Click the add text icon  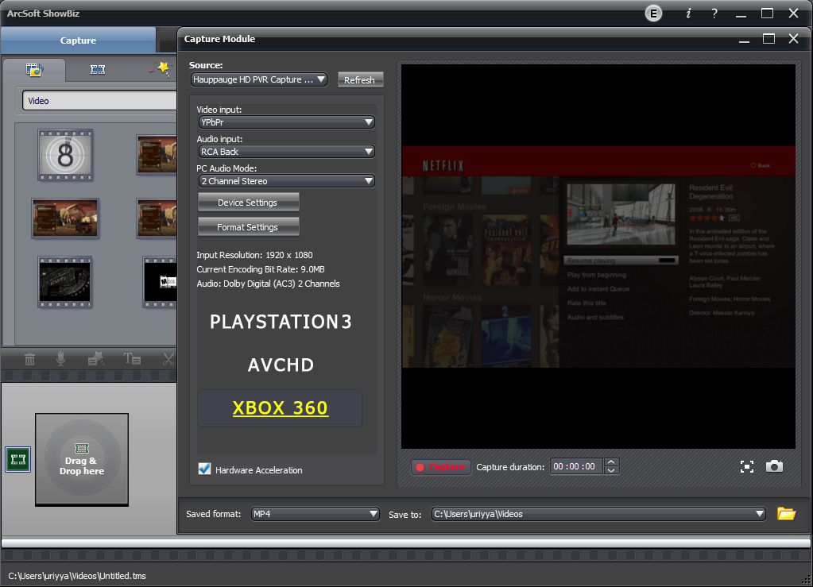[132, 358]
